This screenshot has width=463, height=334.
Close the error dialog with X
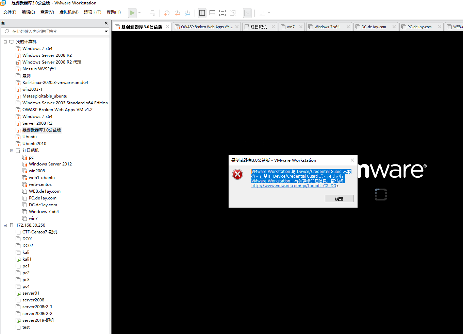[352, 160]
